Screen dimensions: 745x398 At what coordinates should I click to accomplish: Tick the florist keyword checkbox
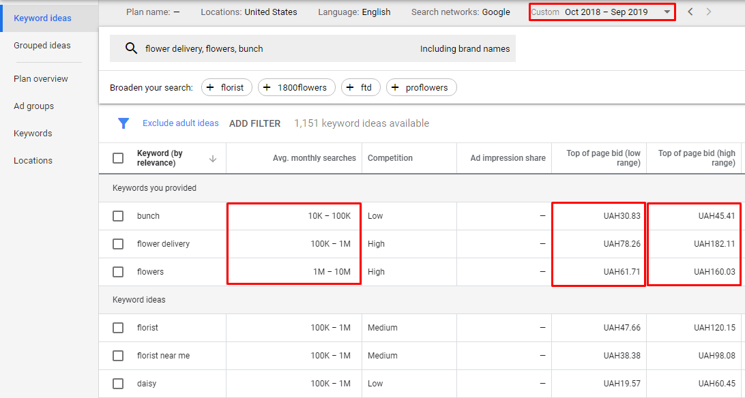118,328
